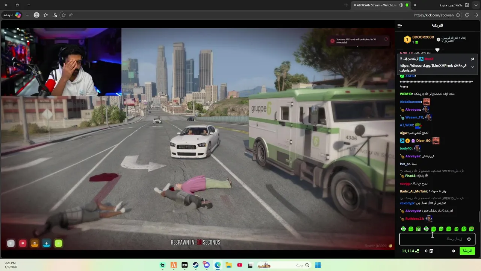Open the YouTube taskbar icon
The width and height of the screenshot is (481, 271).
pyautogui.click(x=239, y=265)
